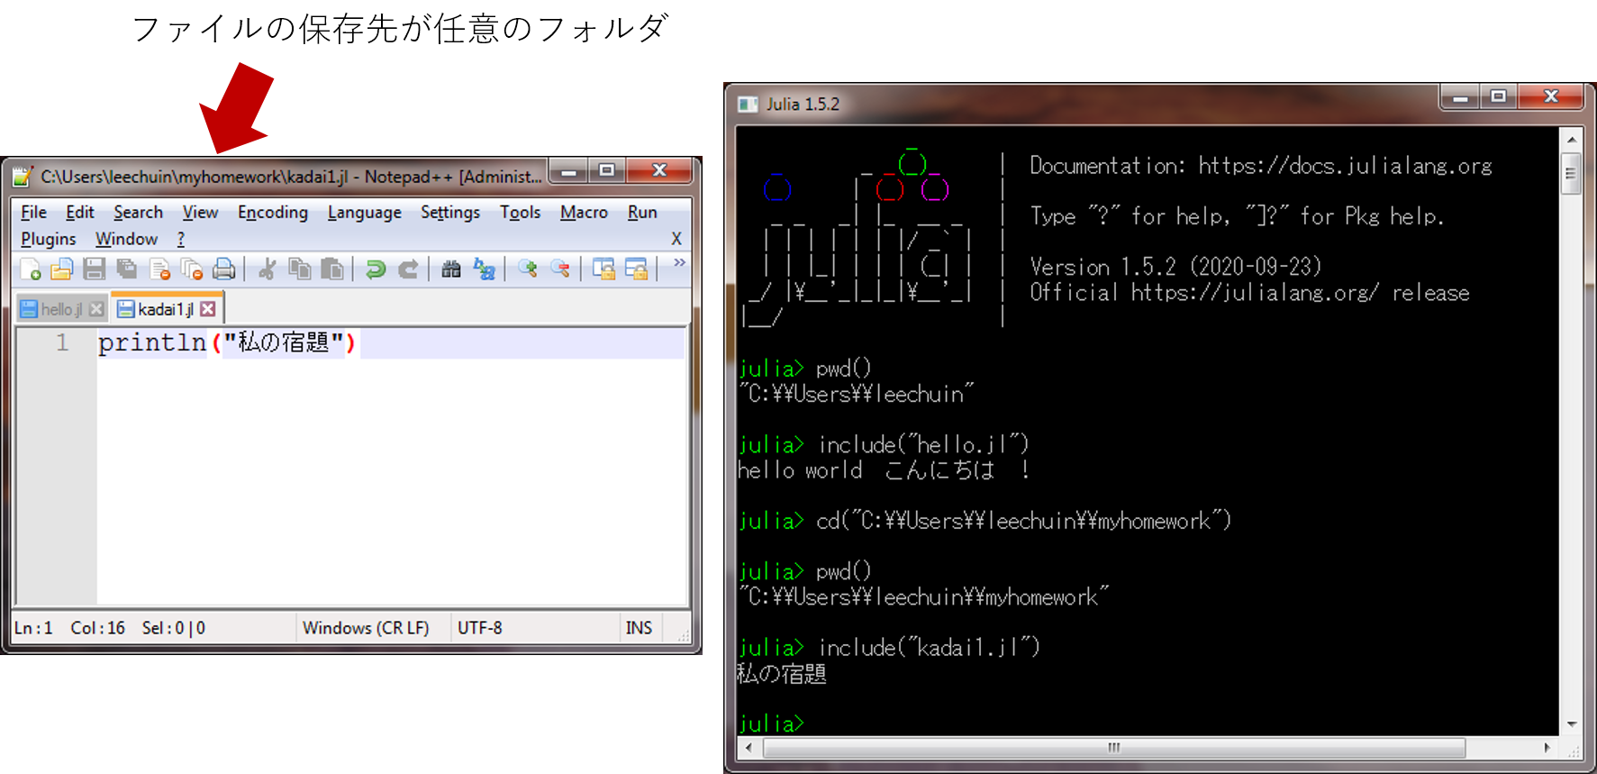Screen dimensions: 1597x774
Task: Click the Open file folder icon
Action: coord(61,269)
